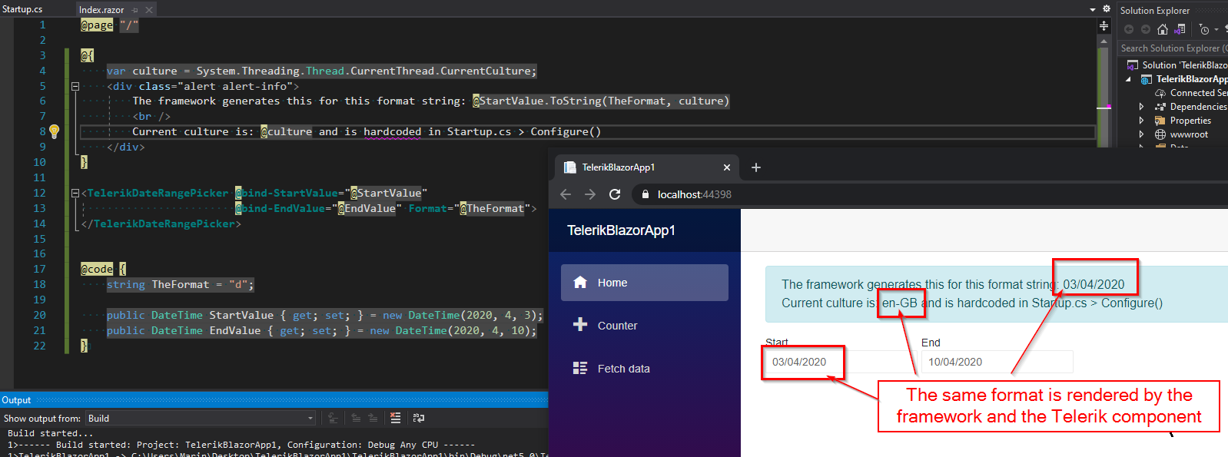
Task: Click the Search Solution Explorer box
Action: tap(1173, 48)
